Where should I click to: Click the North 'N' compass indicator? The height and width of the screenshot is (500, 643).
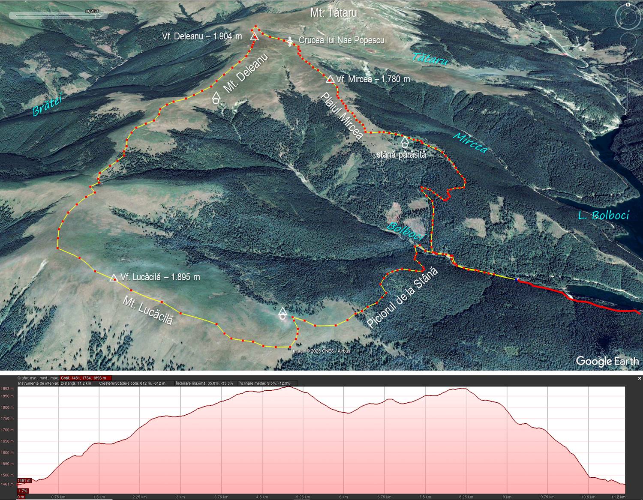(628, 5)
